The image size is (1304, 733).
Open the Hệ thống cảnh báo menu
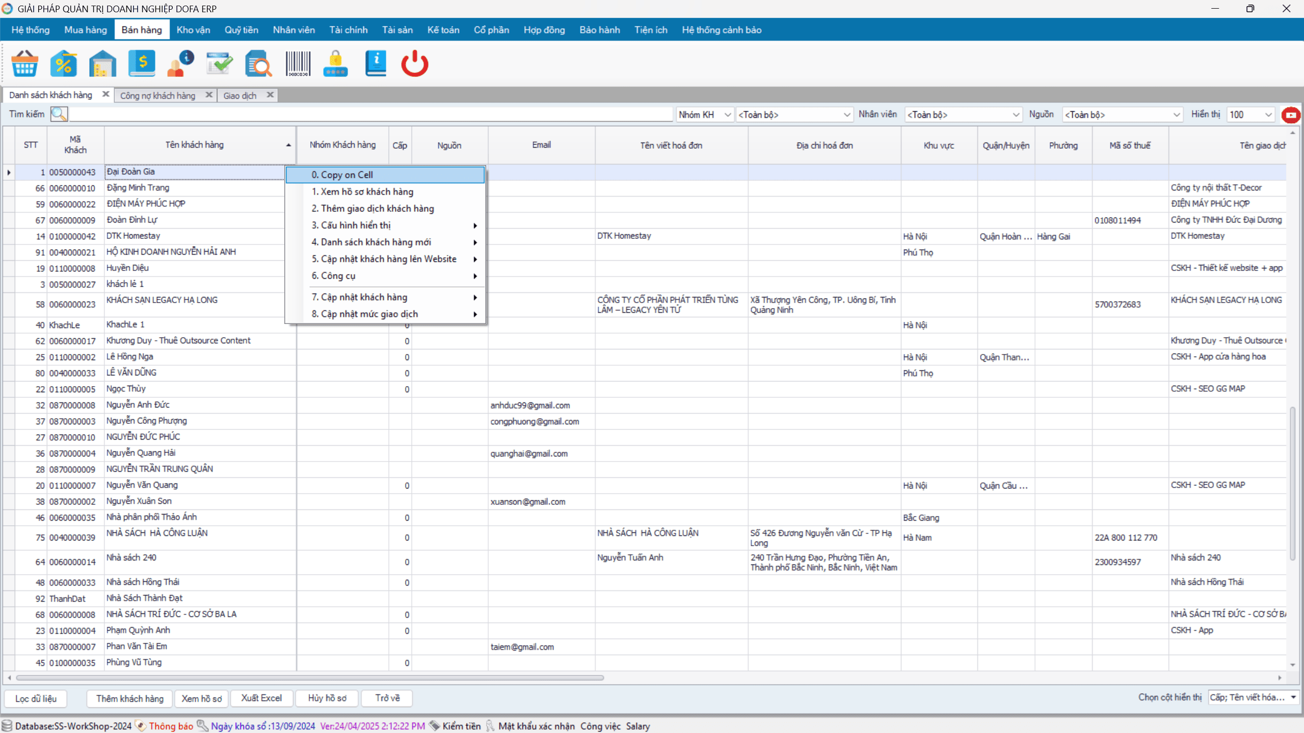pyautogui.click(x=722, y=30)
